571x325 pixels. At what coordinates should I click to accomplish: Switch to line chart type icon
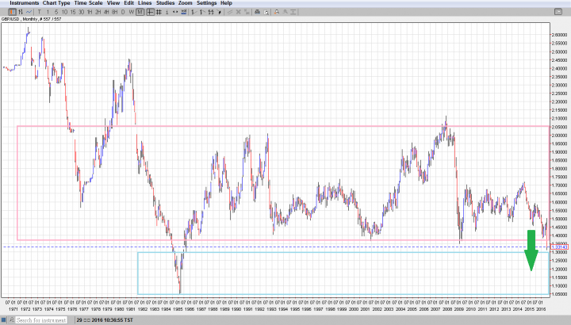point(28,12)
